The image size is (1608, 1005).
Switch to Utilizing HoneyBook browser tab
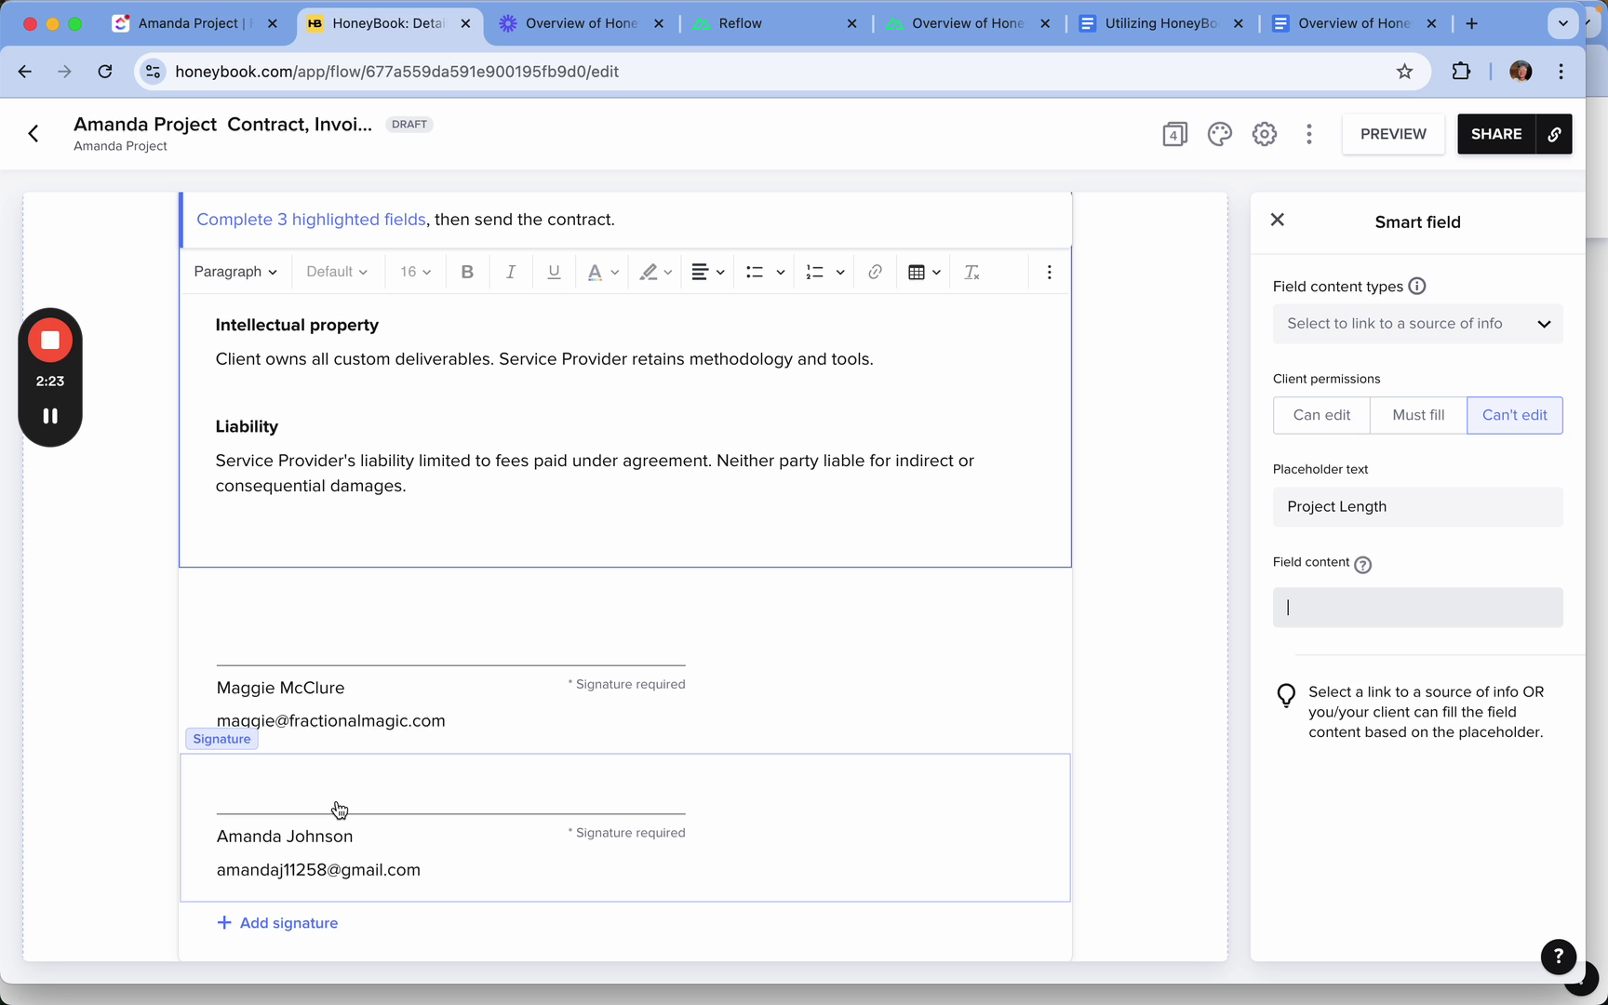(x=1160, y=23)
